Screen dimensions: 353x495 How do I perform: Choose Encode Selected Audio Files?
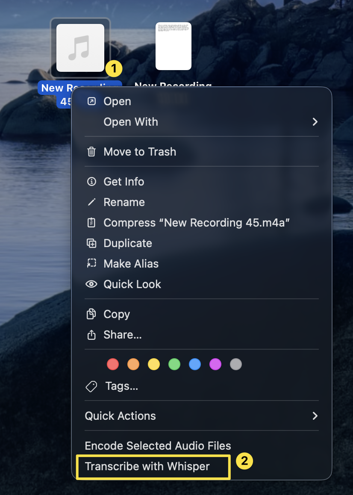click(158, 446)
